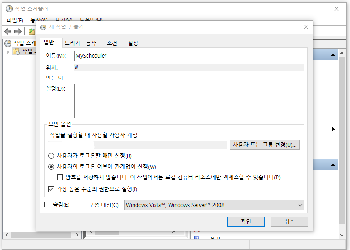This screenshot has width=350, height=250.
Task: Click the Back arrow in the toolbar
Action: click(x=7, y=32)
